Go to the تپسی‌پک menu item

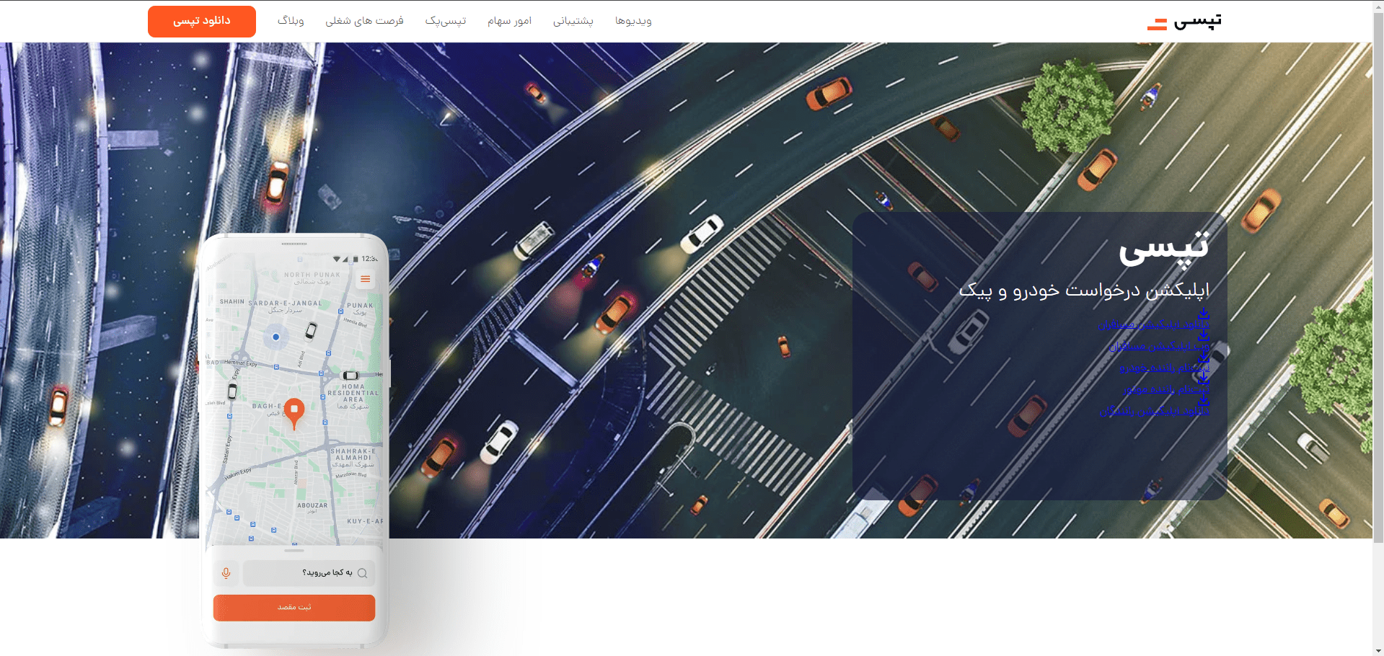[446, 21]
